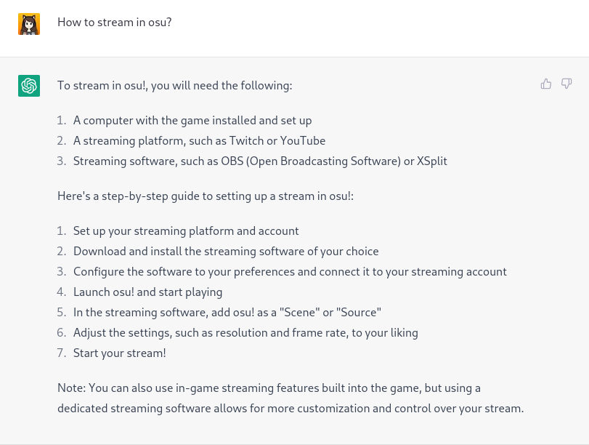This screenshot has width=589, height=445.
Task: Click the "Download and install the streaming software" step
Action: click(226, 252)
